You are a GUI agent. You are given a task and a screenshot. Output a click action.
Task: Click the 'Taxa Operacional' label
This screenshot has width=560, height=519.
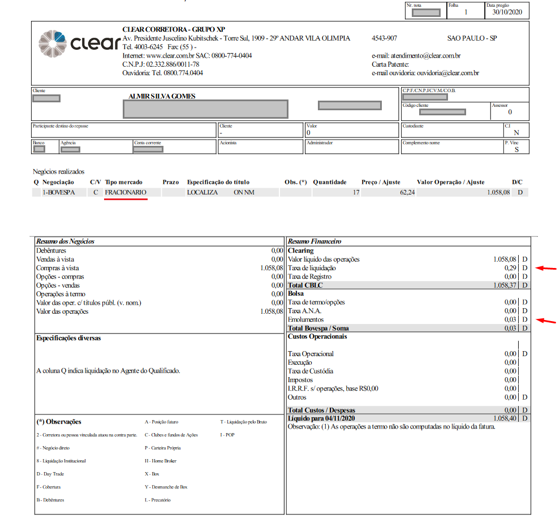click(311, 354)
